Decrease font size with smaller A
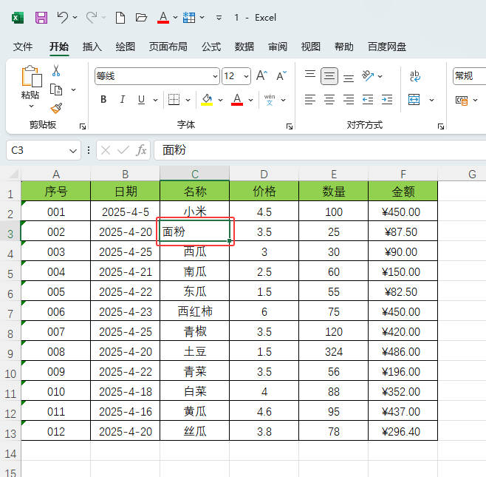This screenshot has width=486, height=477. [281, 75]
